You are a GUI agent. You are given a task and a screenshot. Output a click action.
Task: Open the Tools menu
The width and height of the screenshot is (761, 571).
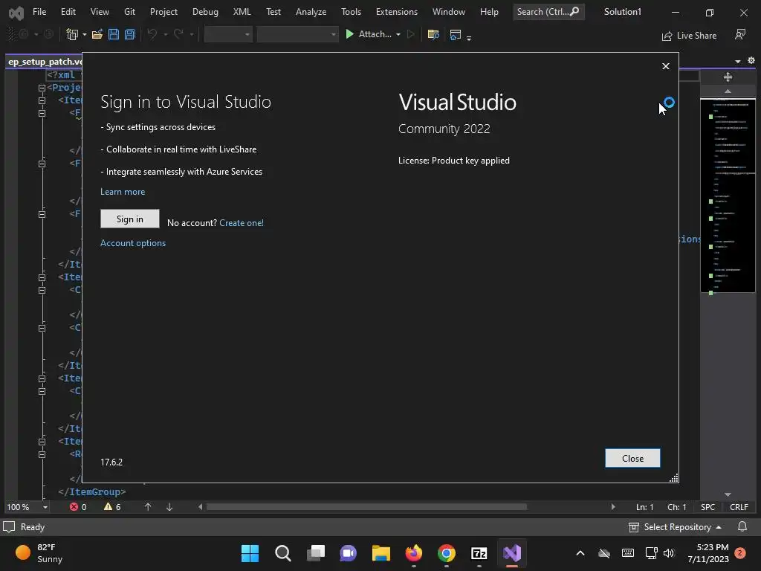coord(351,12)
